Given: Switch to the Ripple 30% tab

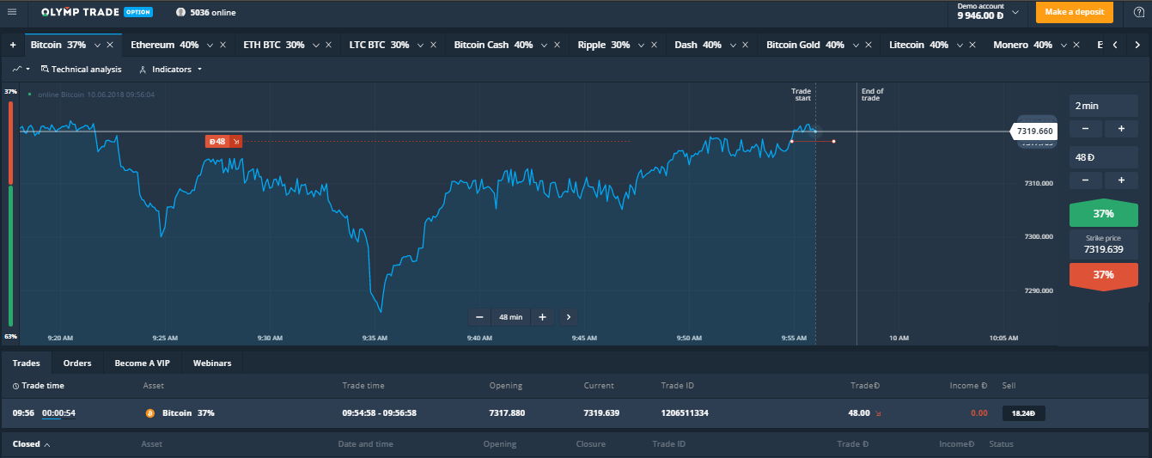Looking at the screenshot, I should [x=604, y=45].
